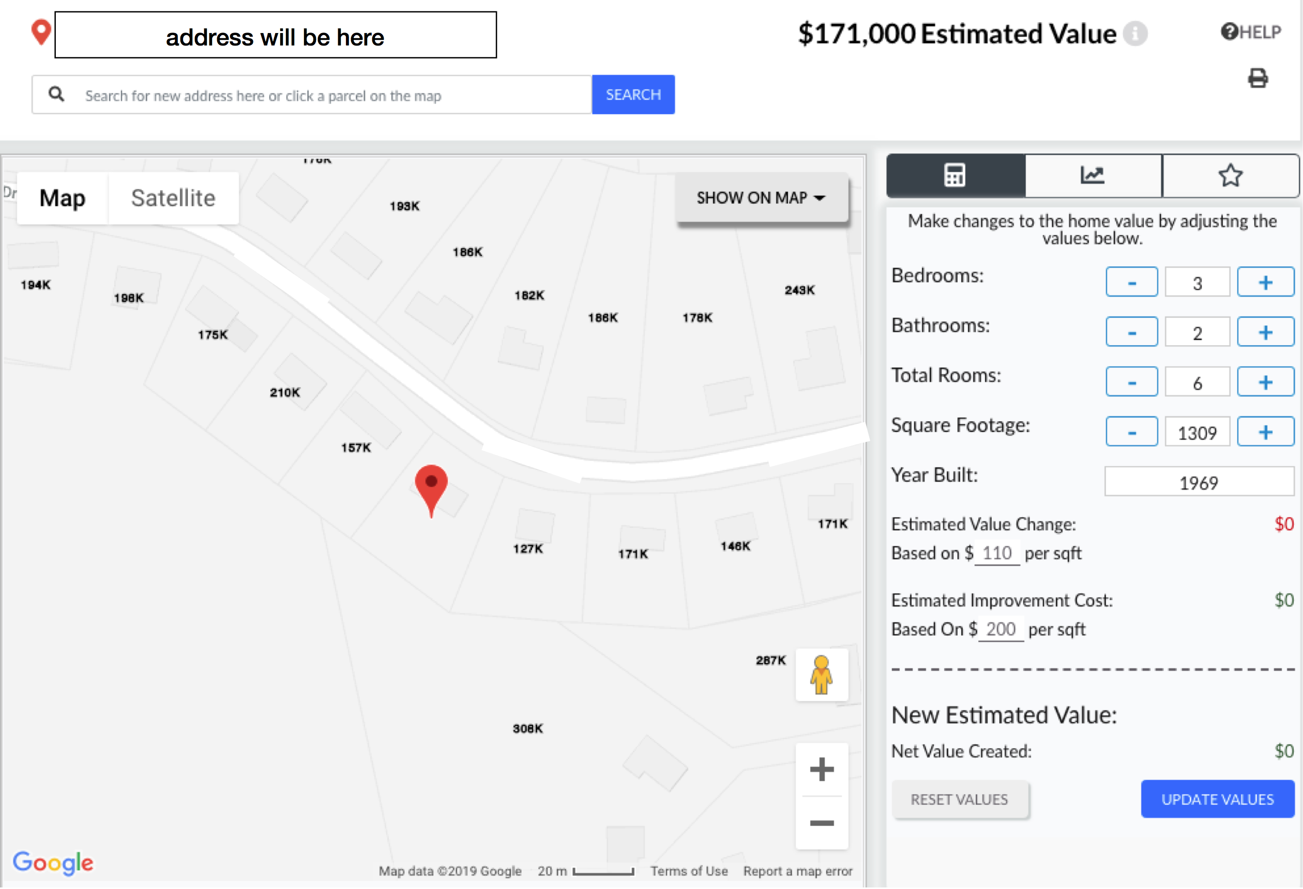
Task: Decrease the Bedrooms count
Action: pos(1132,282)
